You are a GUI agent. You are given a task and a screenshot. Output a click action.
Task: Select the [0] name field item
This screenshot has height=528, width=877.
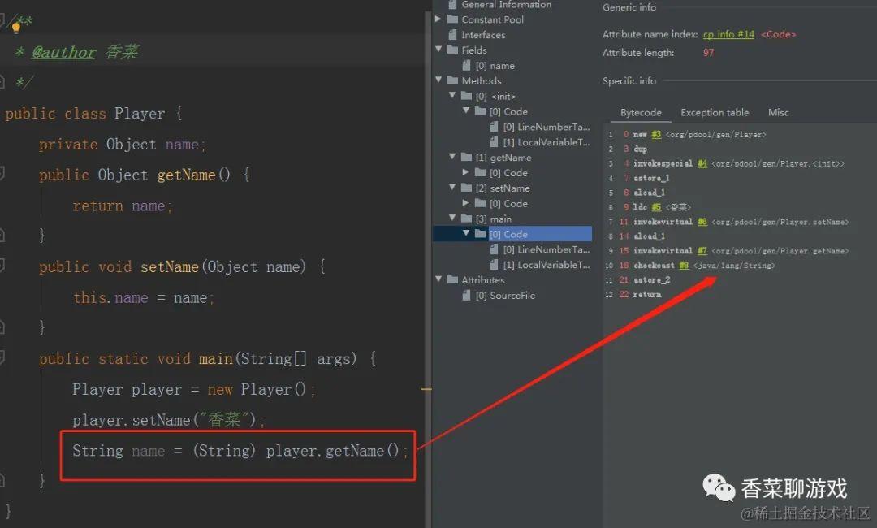point(495,66)
